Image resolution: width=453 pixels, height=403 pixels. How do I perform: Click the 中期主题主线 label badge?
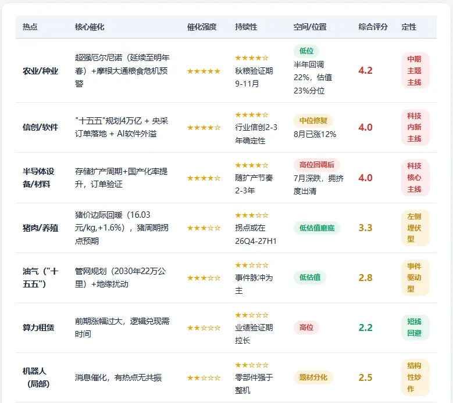point(415,71)
